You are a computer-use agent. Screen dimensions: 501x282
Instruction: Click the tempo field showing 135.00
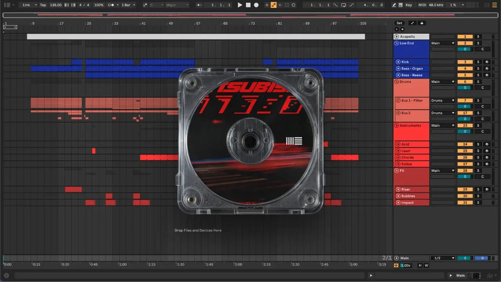tap(56, 5)
